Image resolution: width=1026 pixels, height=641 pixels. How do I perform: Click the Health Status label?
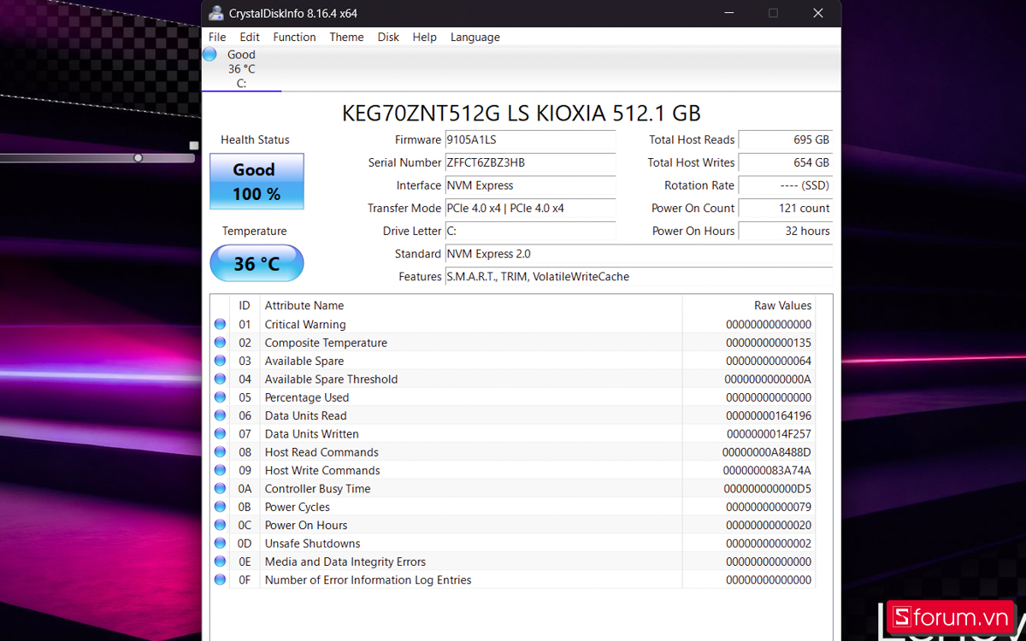click(255, 139)
